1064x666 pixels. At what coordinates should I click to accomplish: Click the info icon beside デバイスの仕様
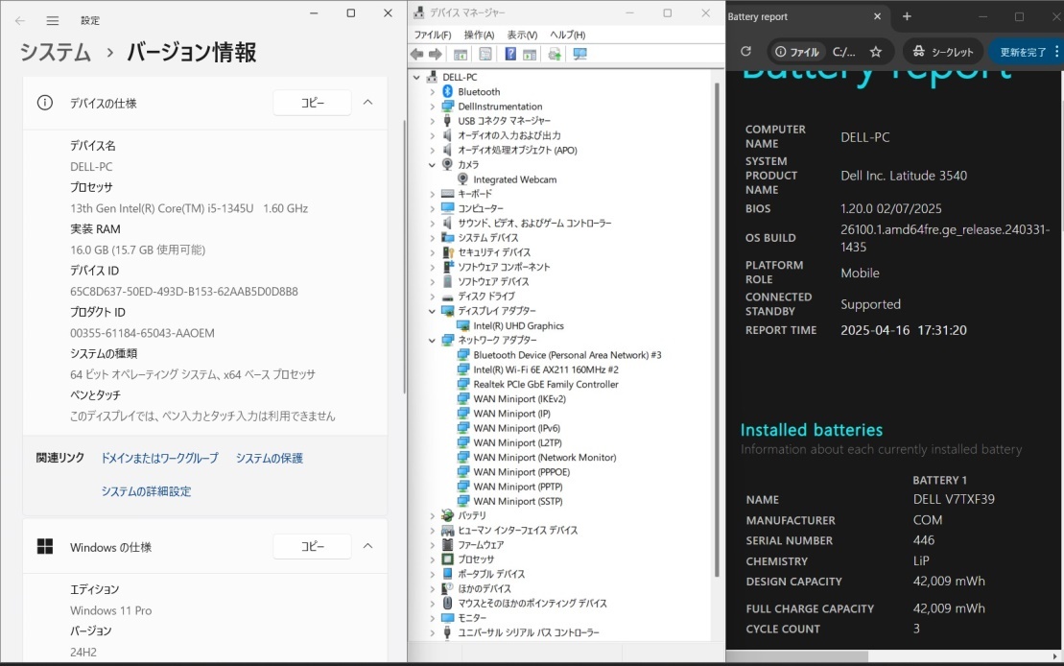coord(45,103)
